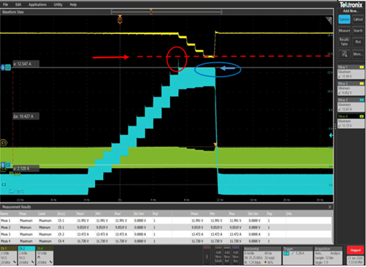Click the channel 3 button
Image resolution: width=366 pixels, height=267 pixels.
coord(207,256)
